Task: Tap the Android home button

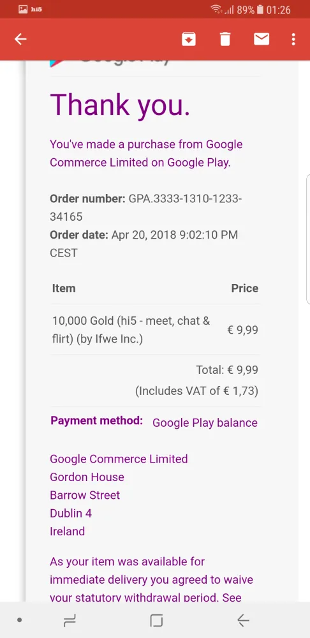Action: point(156,621)
